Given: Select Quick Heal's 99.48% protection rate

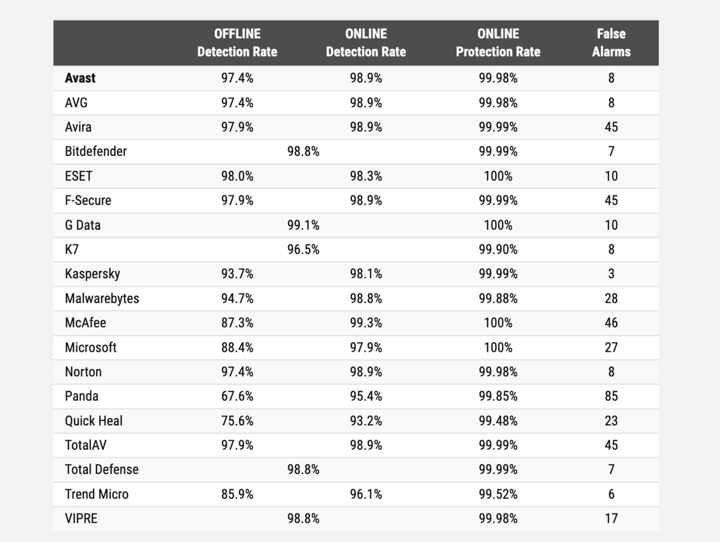Looking at the screenshot, I should point(498,421).
